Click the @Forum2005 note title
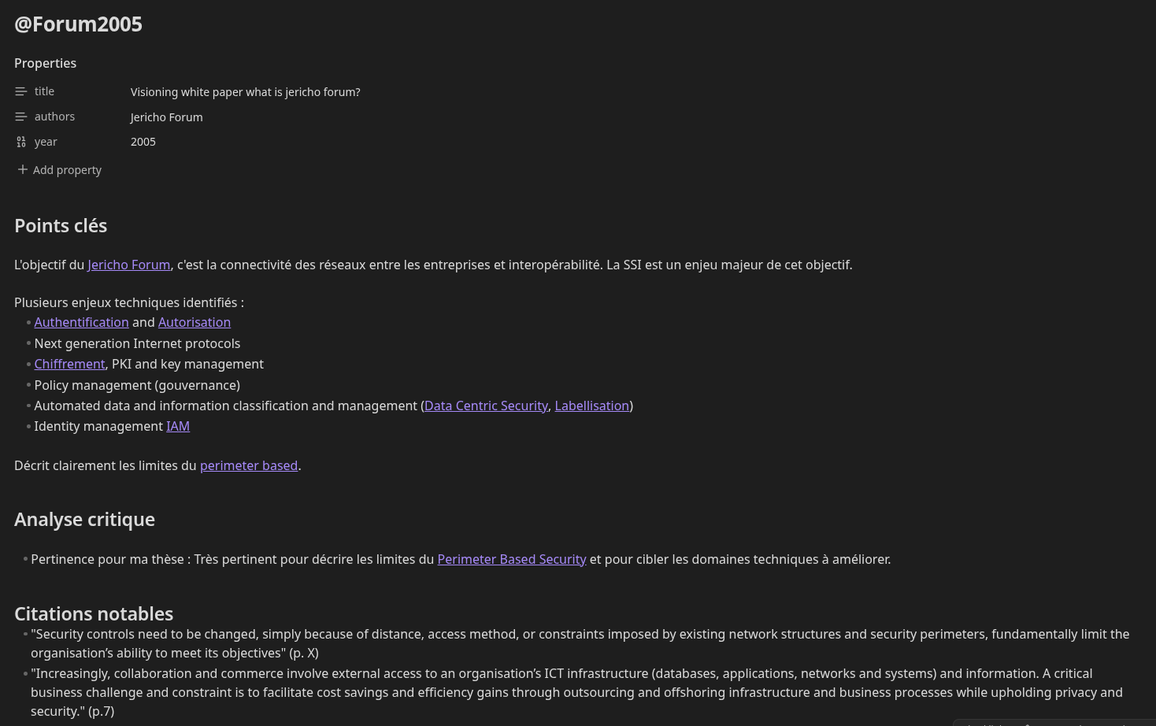Viewport: 1156px width, 726px height. click(x=78, y=24)
